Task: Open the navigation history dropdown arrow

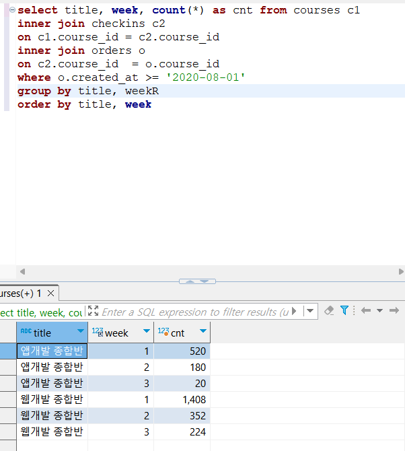Action: pyautogui.click(x=379, y=310)
